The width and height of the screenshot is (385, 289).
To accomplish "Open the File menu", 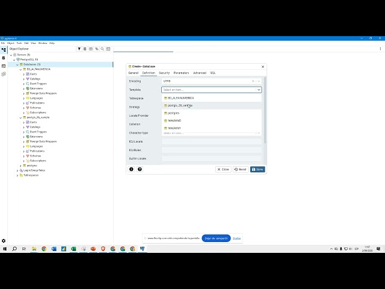I will click(3, 43).
